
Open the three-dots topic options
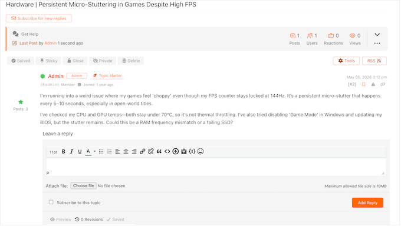377,44
